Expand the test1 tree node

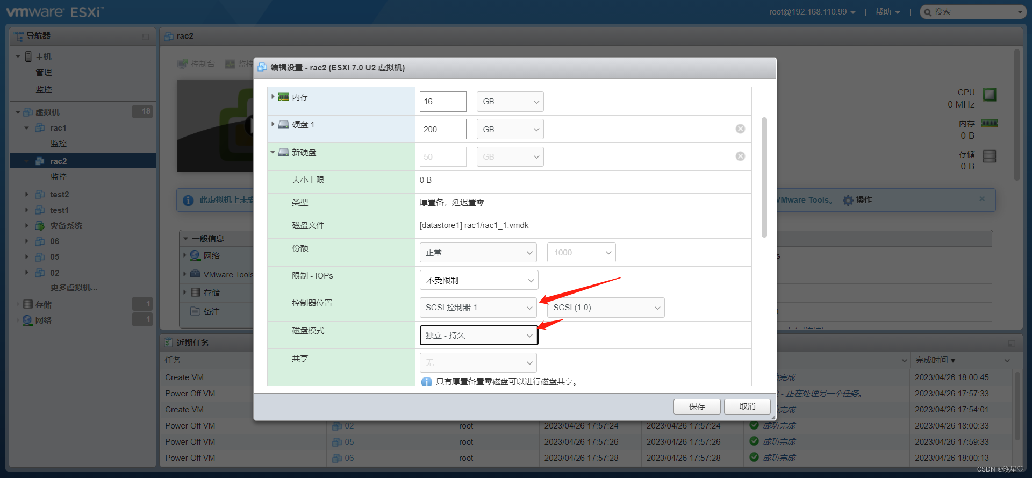[26, 210]
